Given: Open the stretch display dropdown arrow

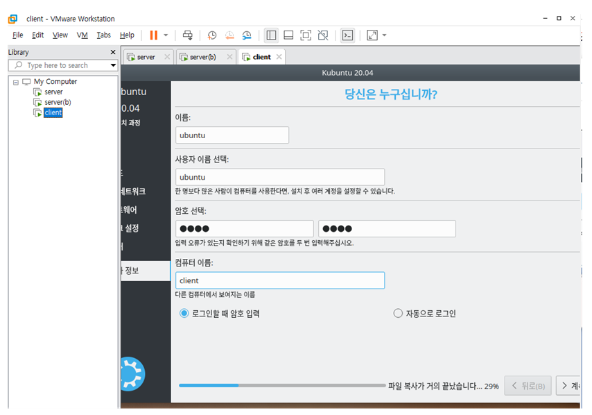Looking at the screenshot, I should point(384,35).
